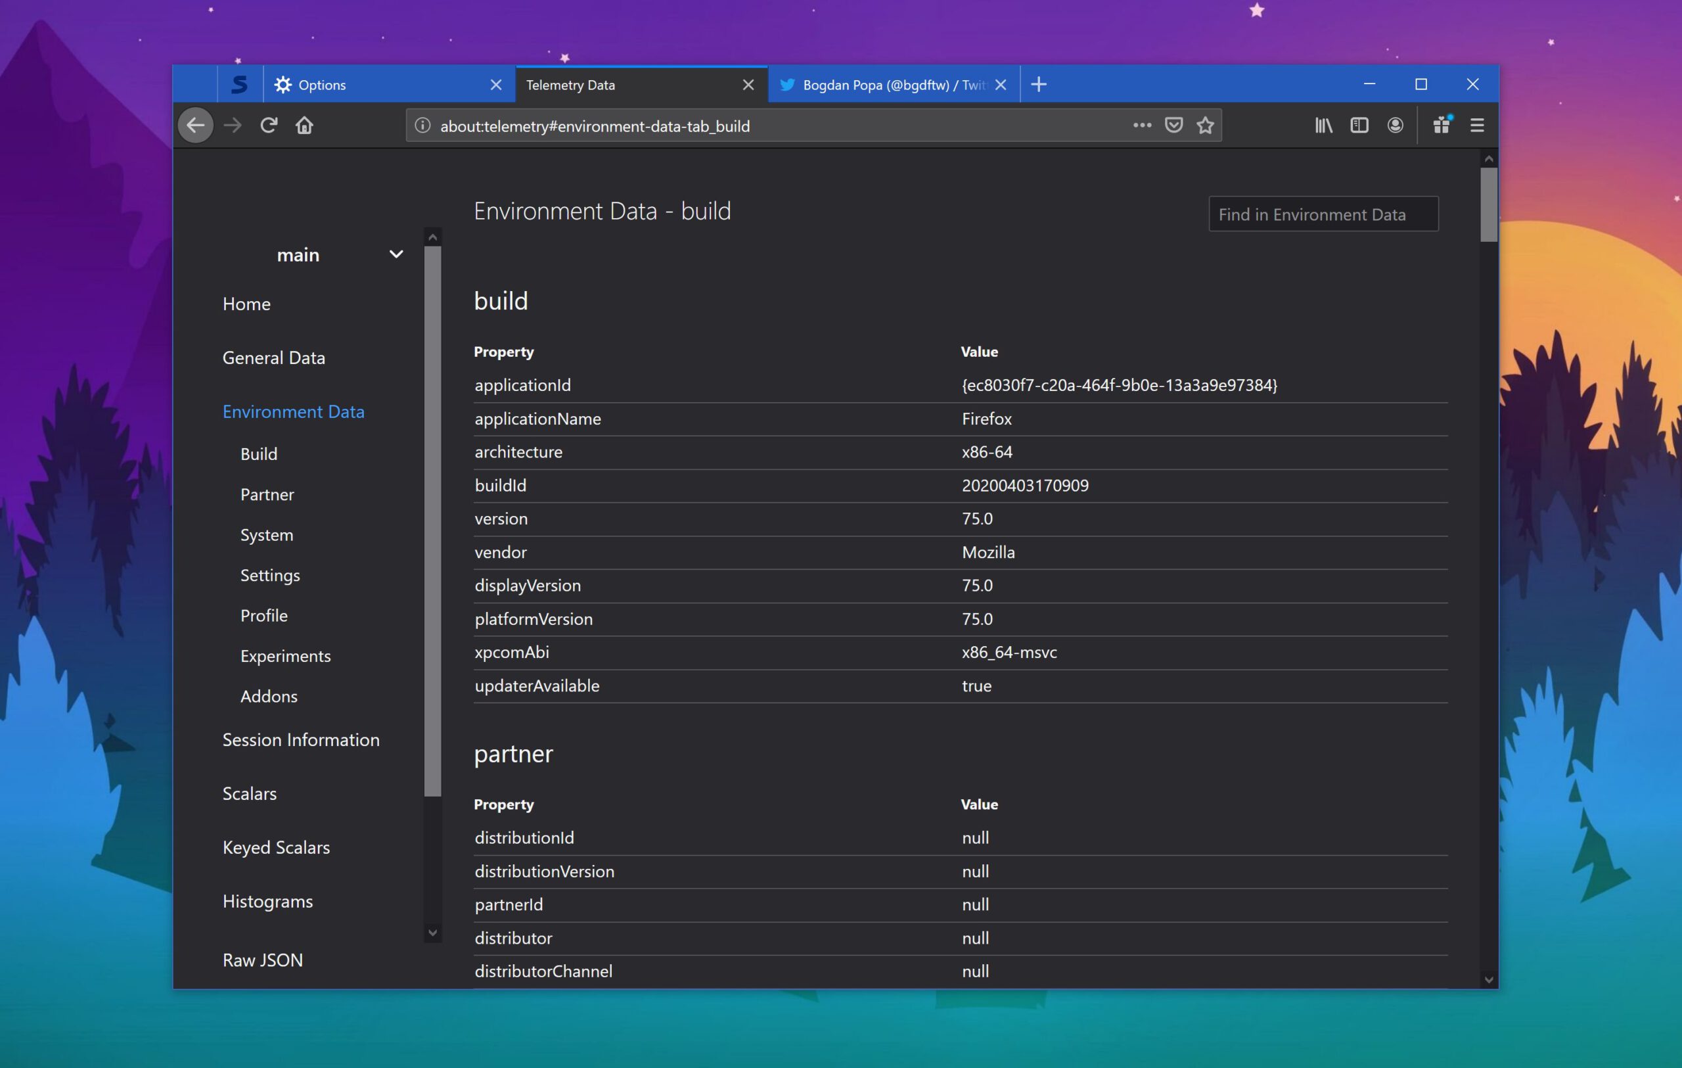This screenshot has height=1068, width=1682.
Task: Click the Back navigation arrow
Action: [x=196, y=126]
